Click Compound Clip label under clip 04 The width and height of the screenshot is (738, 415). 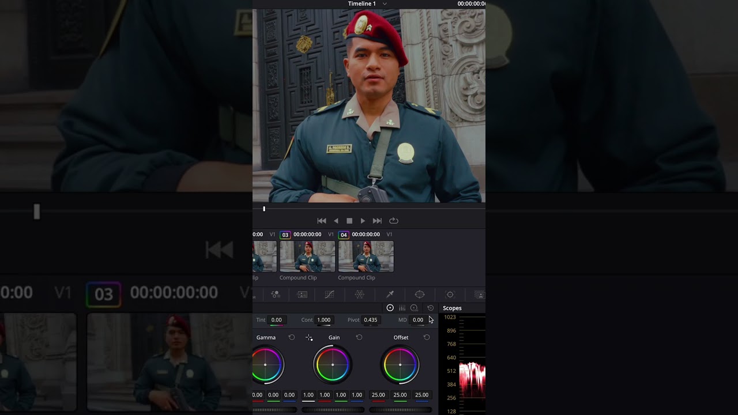click(x=357, y=278)
